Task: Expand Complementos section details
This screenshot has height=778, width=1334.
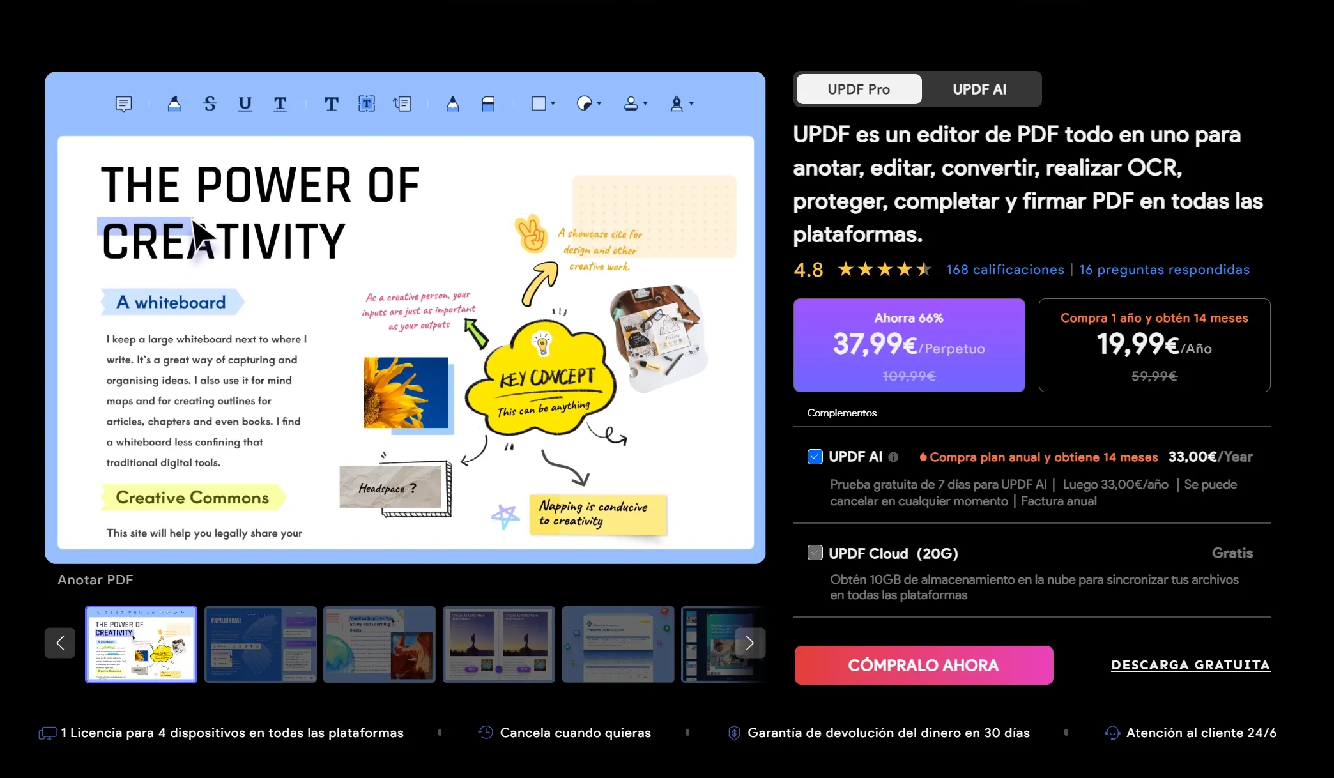Action: pos(840,413)
